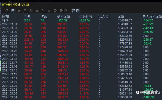162x100 pixels.
Task: Click the 路径 path button
Action: 75,11
